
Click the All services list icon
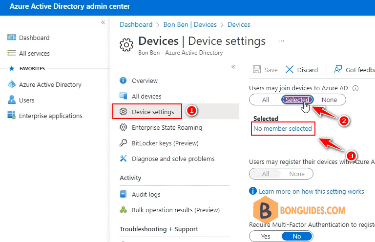pos(12,53)
